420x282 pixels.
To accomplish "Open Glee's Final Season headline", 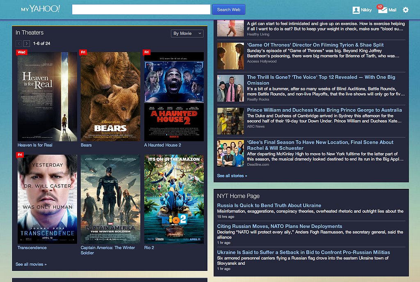I will point(320,145).
